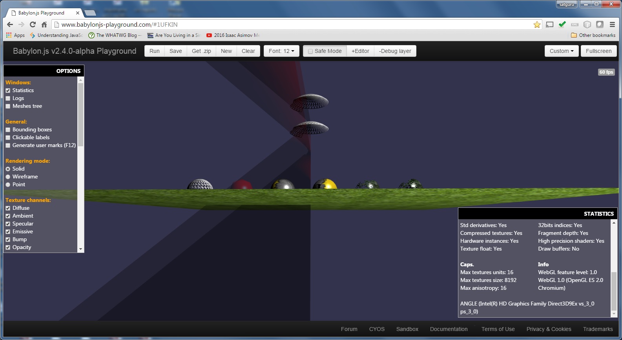Image resolution: width=622 pixels, height=340 pixels.
Task: Click the satguru profile button
Action: click(x=567, y=4)
